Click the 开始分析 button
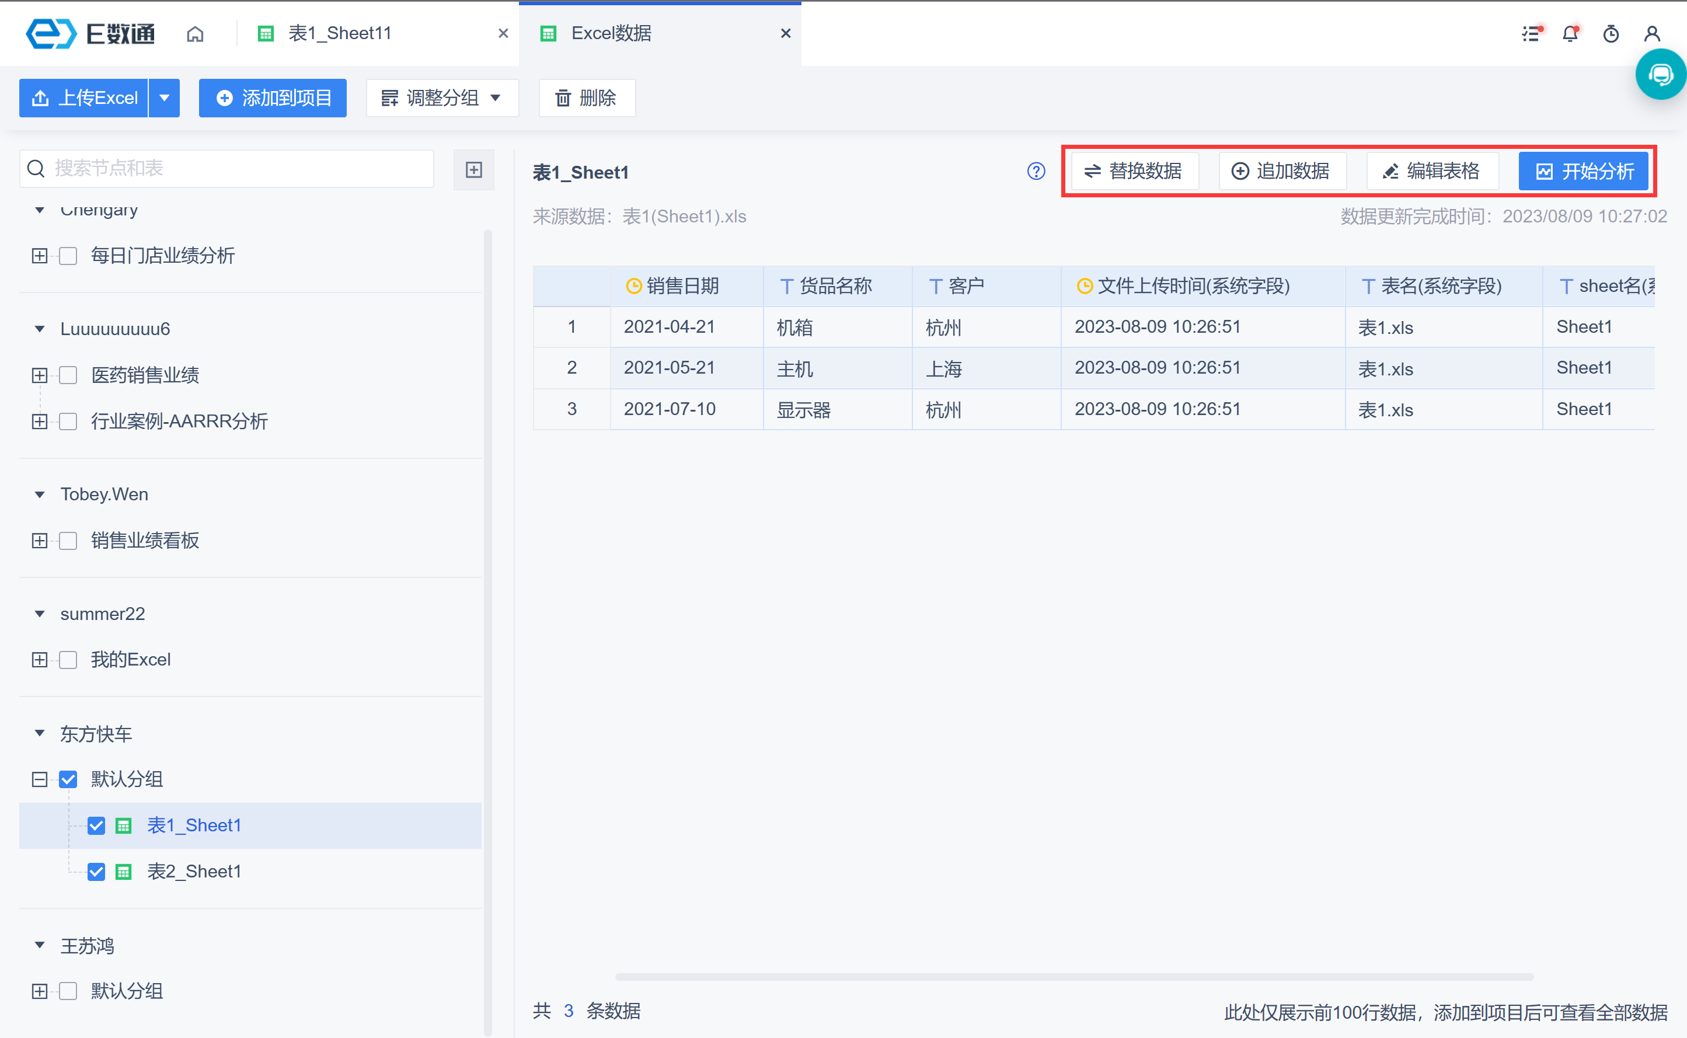Screen dimensions: 1687x1038 click(x=1583, y=172)
